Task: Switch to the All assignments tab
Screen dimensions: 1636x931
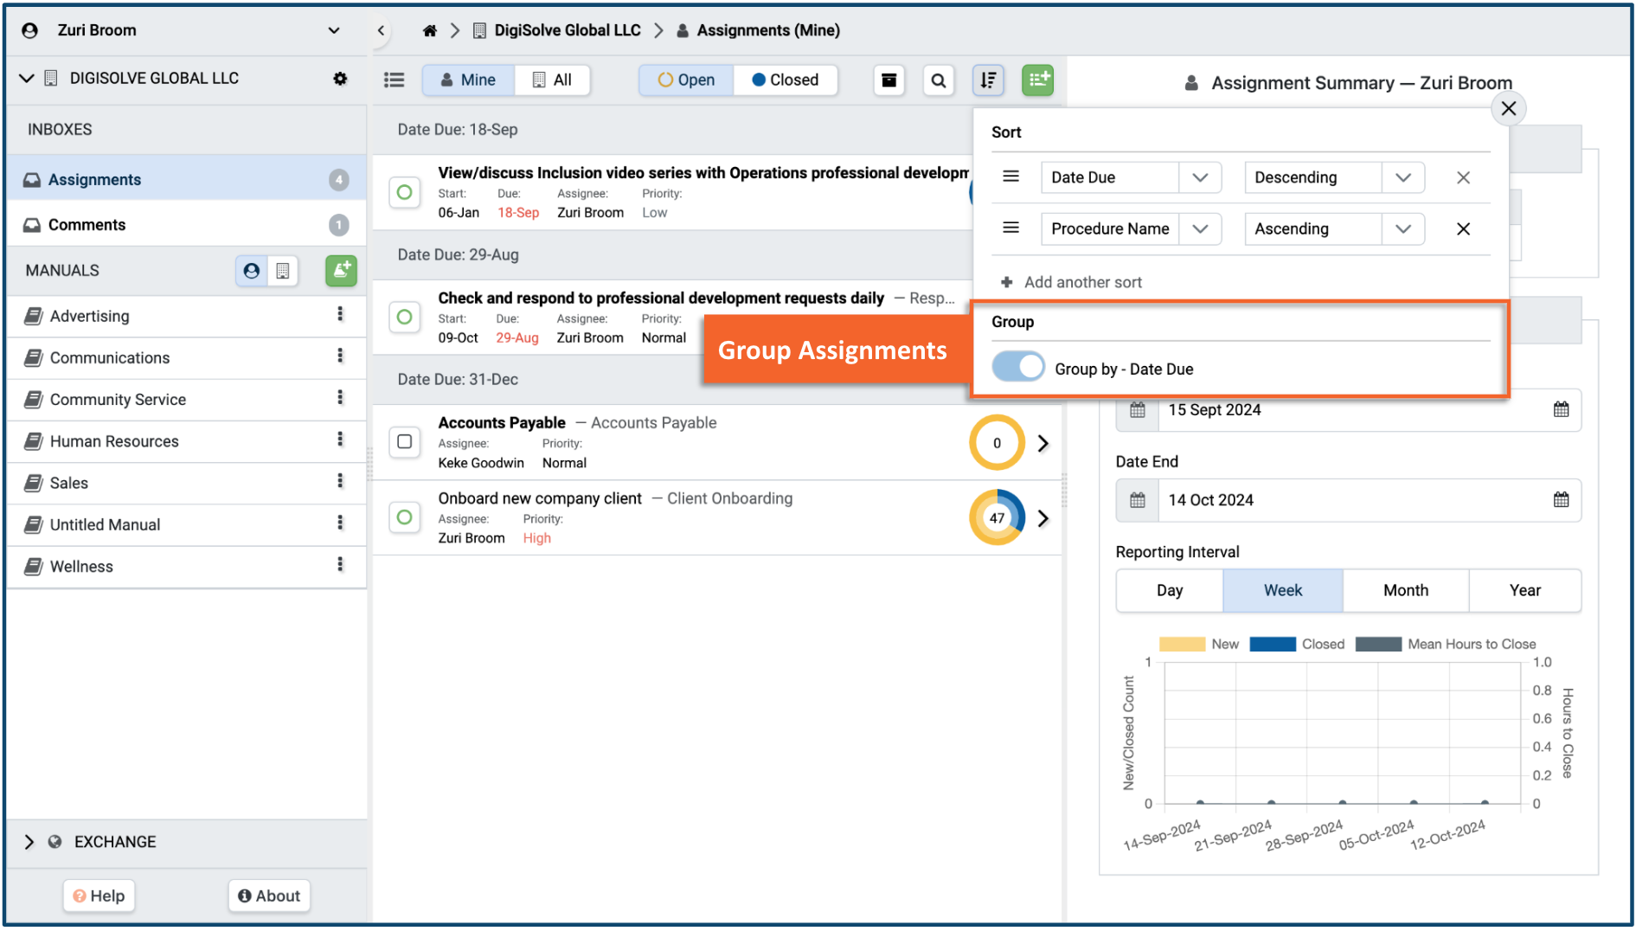Action: click(552, 80)
